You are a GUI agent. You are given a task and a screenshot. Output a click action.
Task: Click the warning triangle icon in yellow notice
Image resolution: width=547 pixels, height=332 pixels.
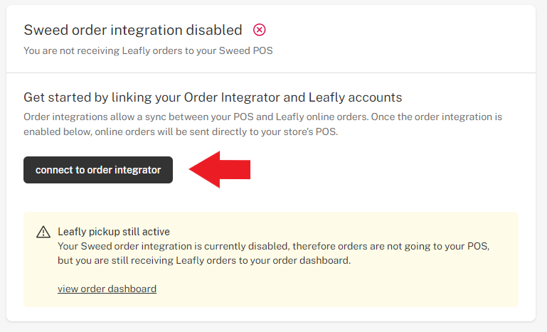point(43,232)
